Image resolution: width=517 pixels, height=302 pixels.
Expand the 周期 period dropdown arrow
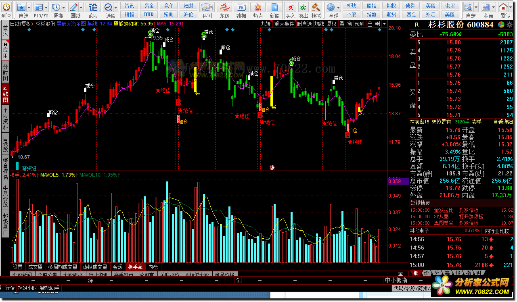pos(64,7)
